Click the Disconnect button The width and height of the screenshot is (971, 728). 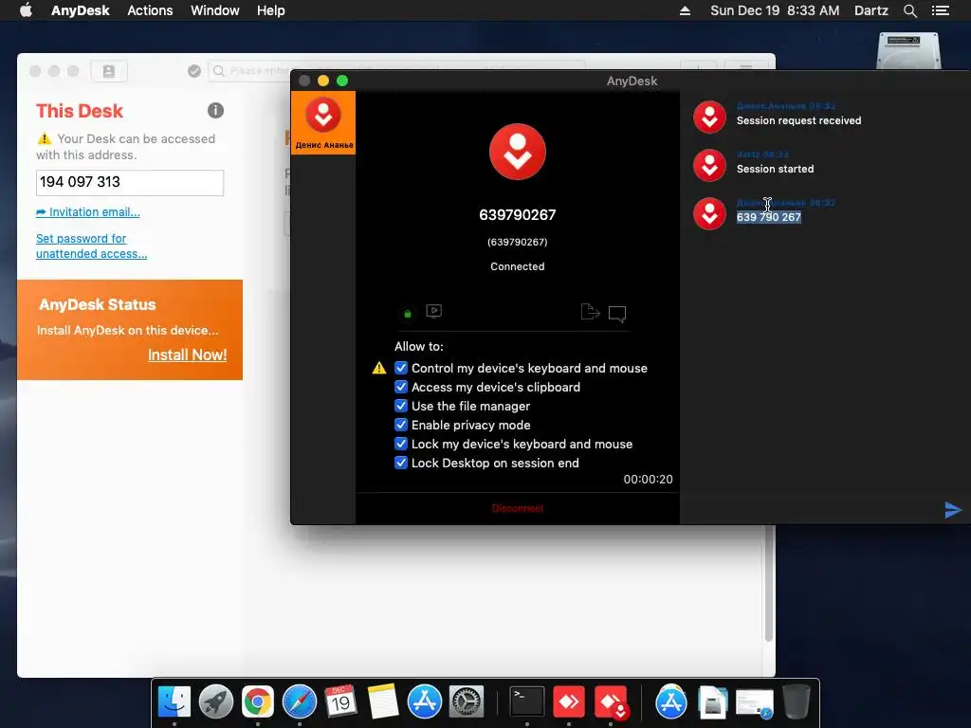pos(517,508)
